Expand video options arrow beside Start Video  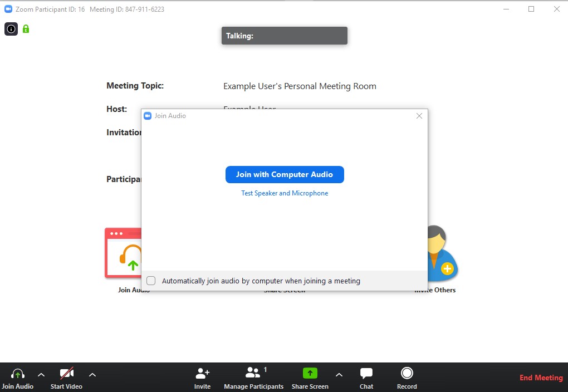point(92,375)
